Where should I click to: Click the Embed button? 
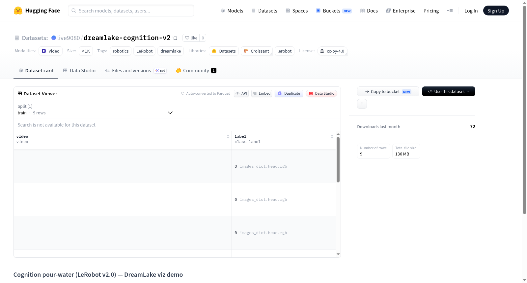pos(262,93)
